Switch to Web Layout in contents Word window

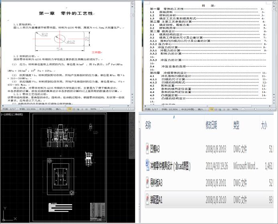click(220, 109)
